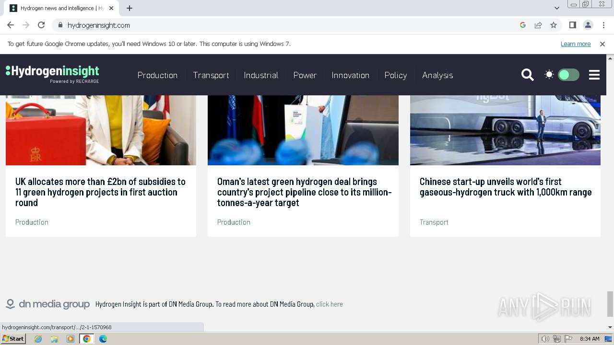Open the Transport nav item

coord(211,75)
